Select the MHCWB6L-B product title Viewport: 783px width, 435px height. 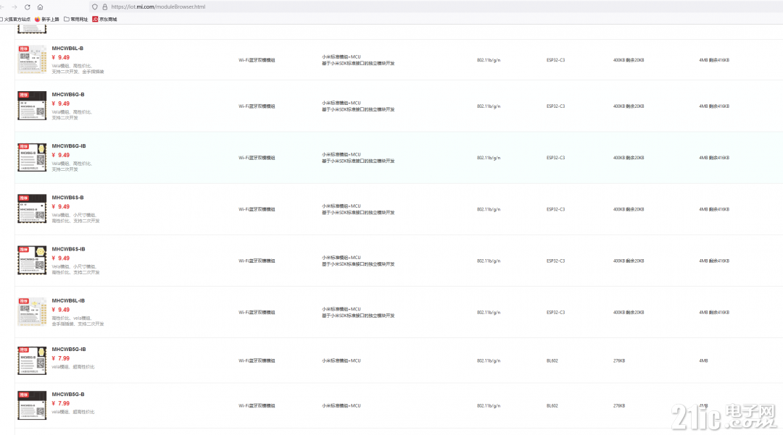[x=67, y=48]
